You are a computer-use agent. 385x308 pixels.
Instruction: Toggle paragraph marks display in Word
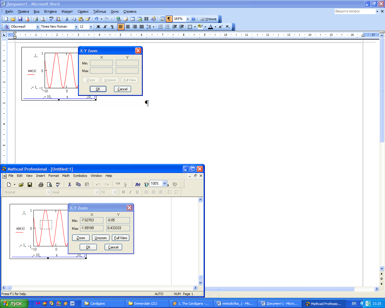pos(169,19)
